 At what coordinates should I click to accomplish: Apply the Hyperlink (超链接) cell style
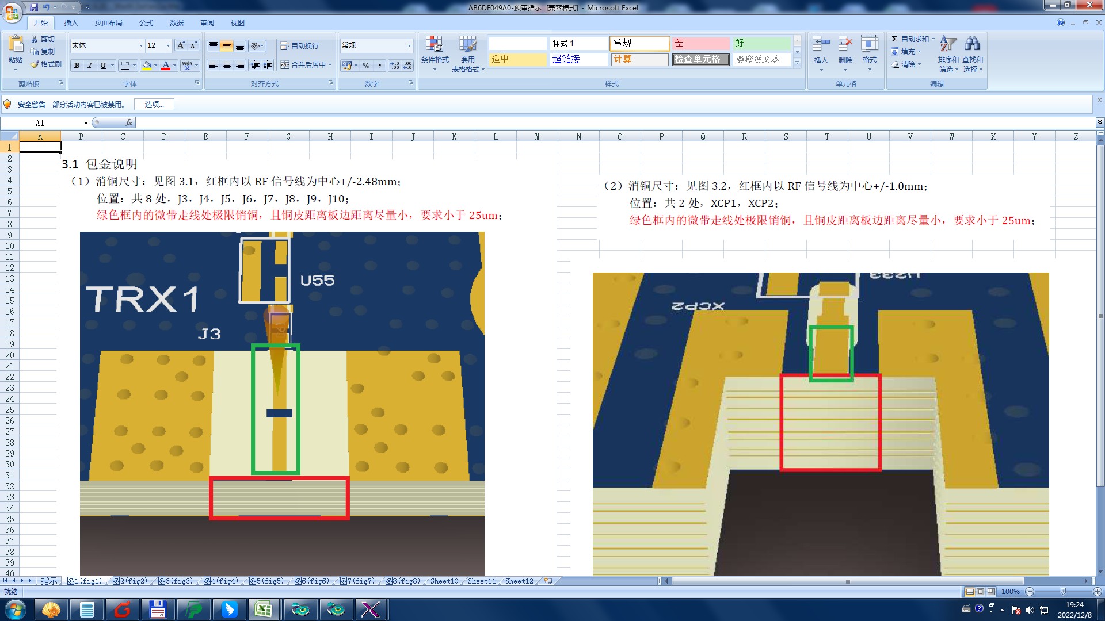(x=578, y=59)
